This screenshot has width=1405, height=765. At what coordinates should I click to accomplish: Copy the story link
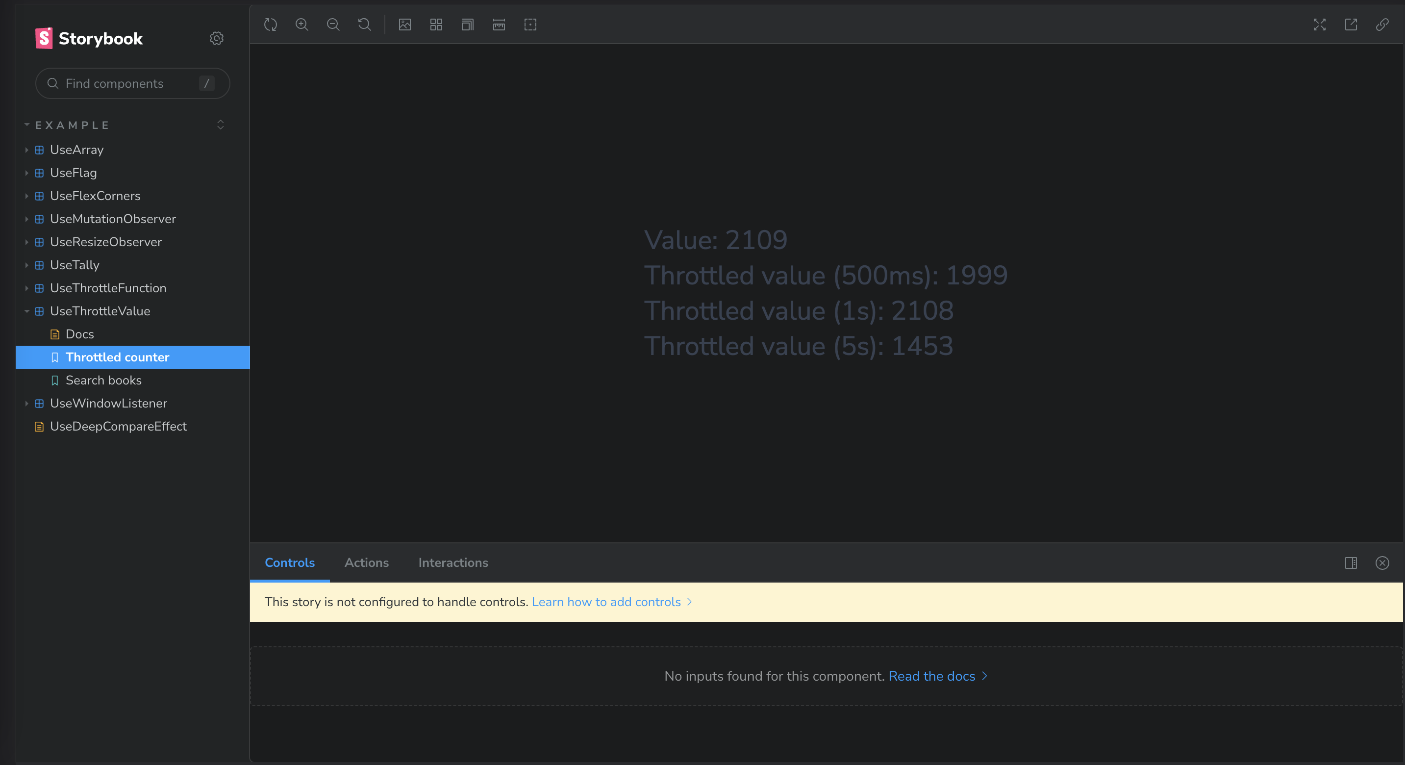tap(1382, 25)
